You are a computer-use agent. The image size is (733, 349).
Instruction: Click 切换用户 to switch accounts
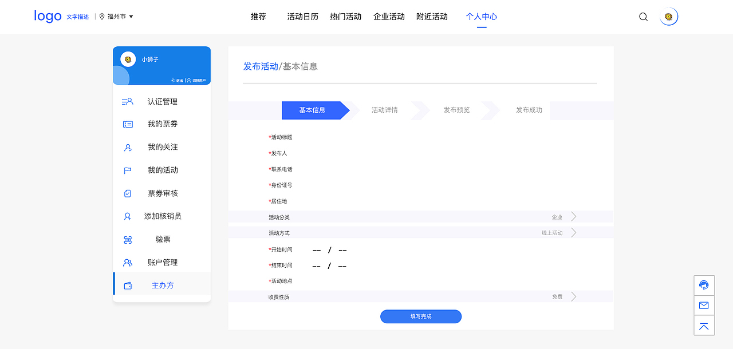click(198, 80)
